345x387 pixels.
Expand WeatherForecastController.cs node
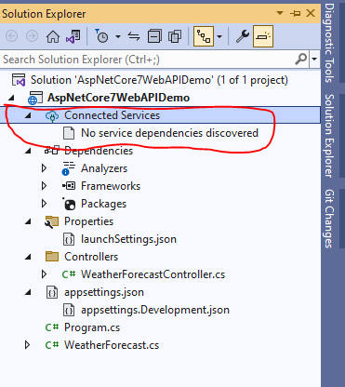point(44,274)
